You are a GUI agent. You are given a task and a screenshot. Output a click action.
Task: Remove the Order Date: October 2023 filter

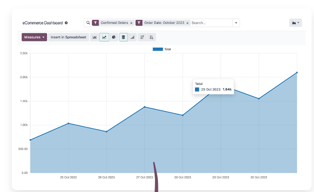[x=187, y=23]
